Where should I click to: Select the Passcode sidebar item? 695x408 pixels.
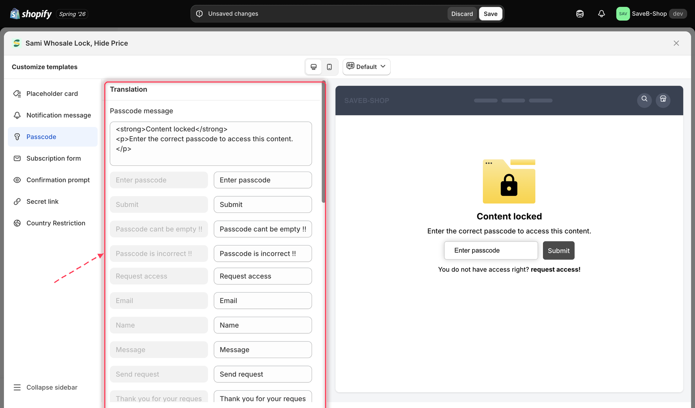52,137
